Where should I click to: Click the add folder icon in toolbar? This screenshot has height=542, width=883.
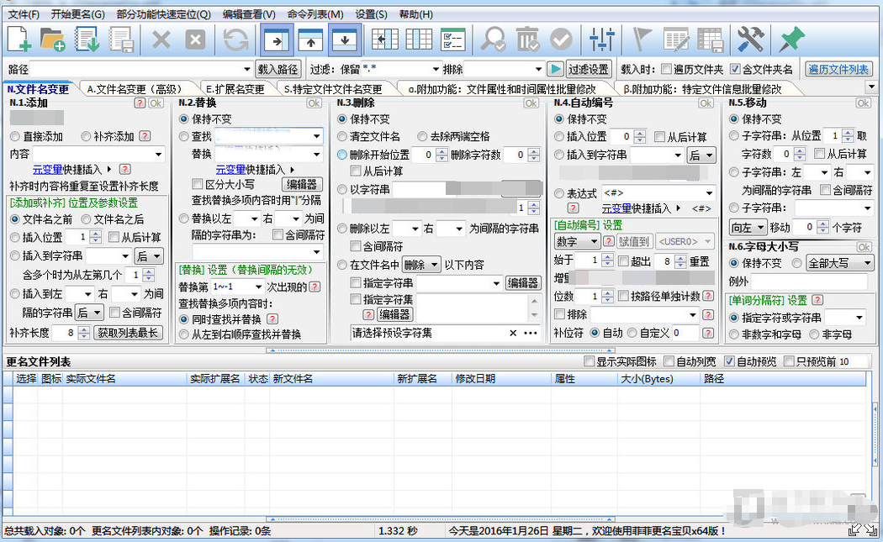point(52,39)
